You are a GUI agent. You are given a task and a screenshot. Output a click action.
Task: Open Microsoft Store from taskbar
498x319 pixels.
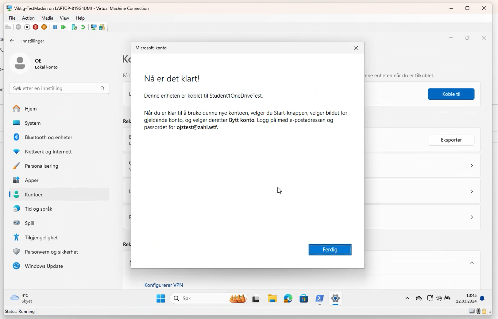[x=304, y=298]
